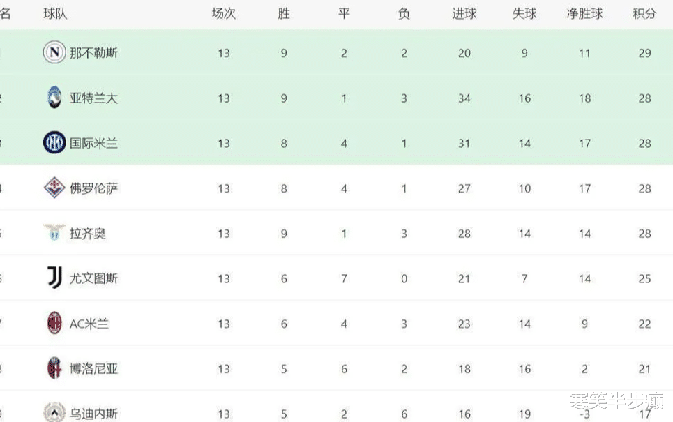Open the 拉齐奥 team name link
Viewport: 673px width, 422px height.
(x=88, y=233)
